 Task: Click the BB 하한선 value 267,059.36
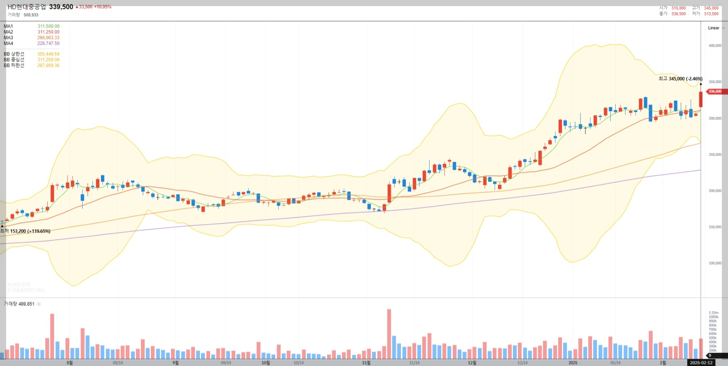48,66
